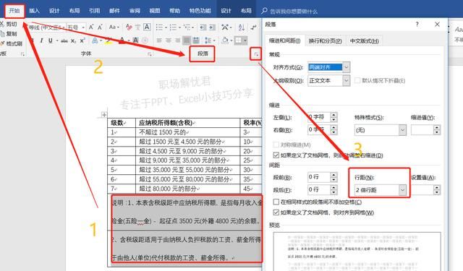463x271 pixels.
Task: Apply underline with the U button
Action: pyautogui.click(x=51, y=40)
